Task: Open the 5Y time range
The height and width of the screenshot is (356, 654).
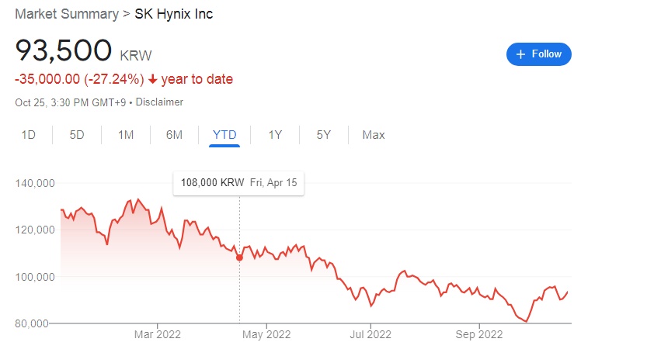Action: tap(323, 135)
